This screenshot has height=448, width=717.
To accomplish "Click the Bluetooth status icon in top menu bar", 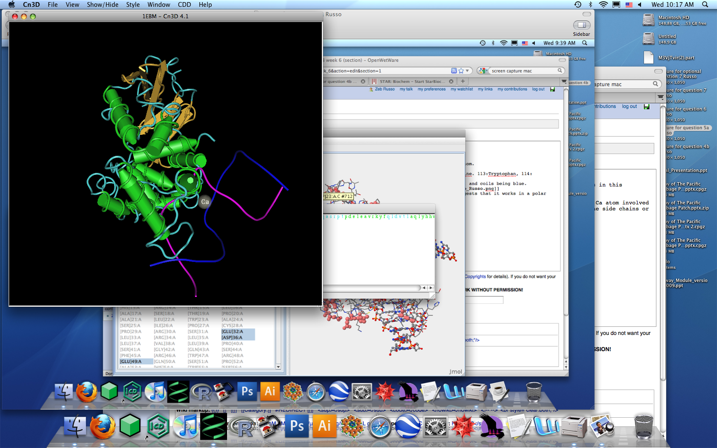I will pos(591,5).
